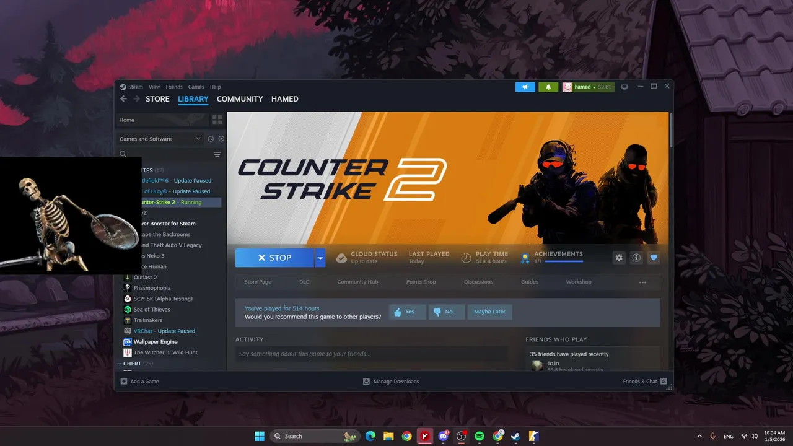Viewport: 793px width, 446px height.
Task: Open game settings gear icon
Action: 619,258
